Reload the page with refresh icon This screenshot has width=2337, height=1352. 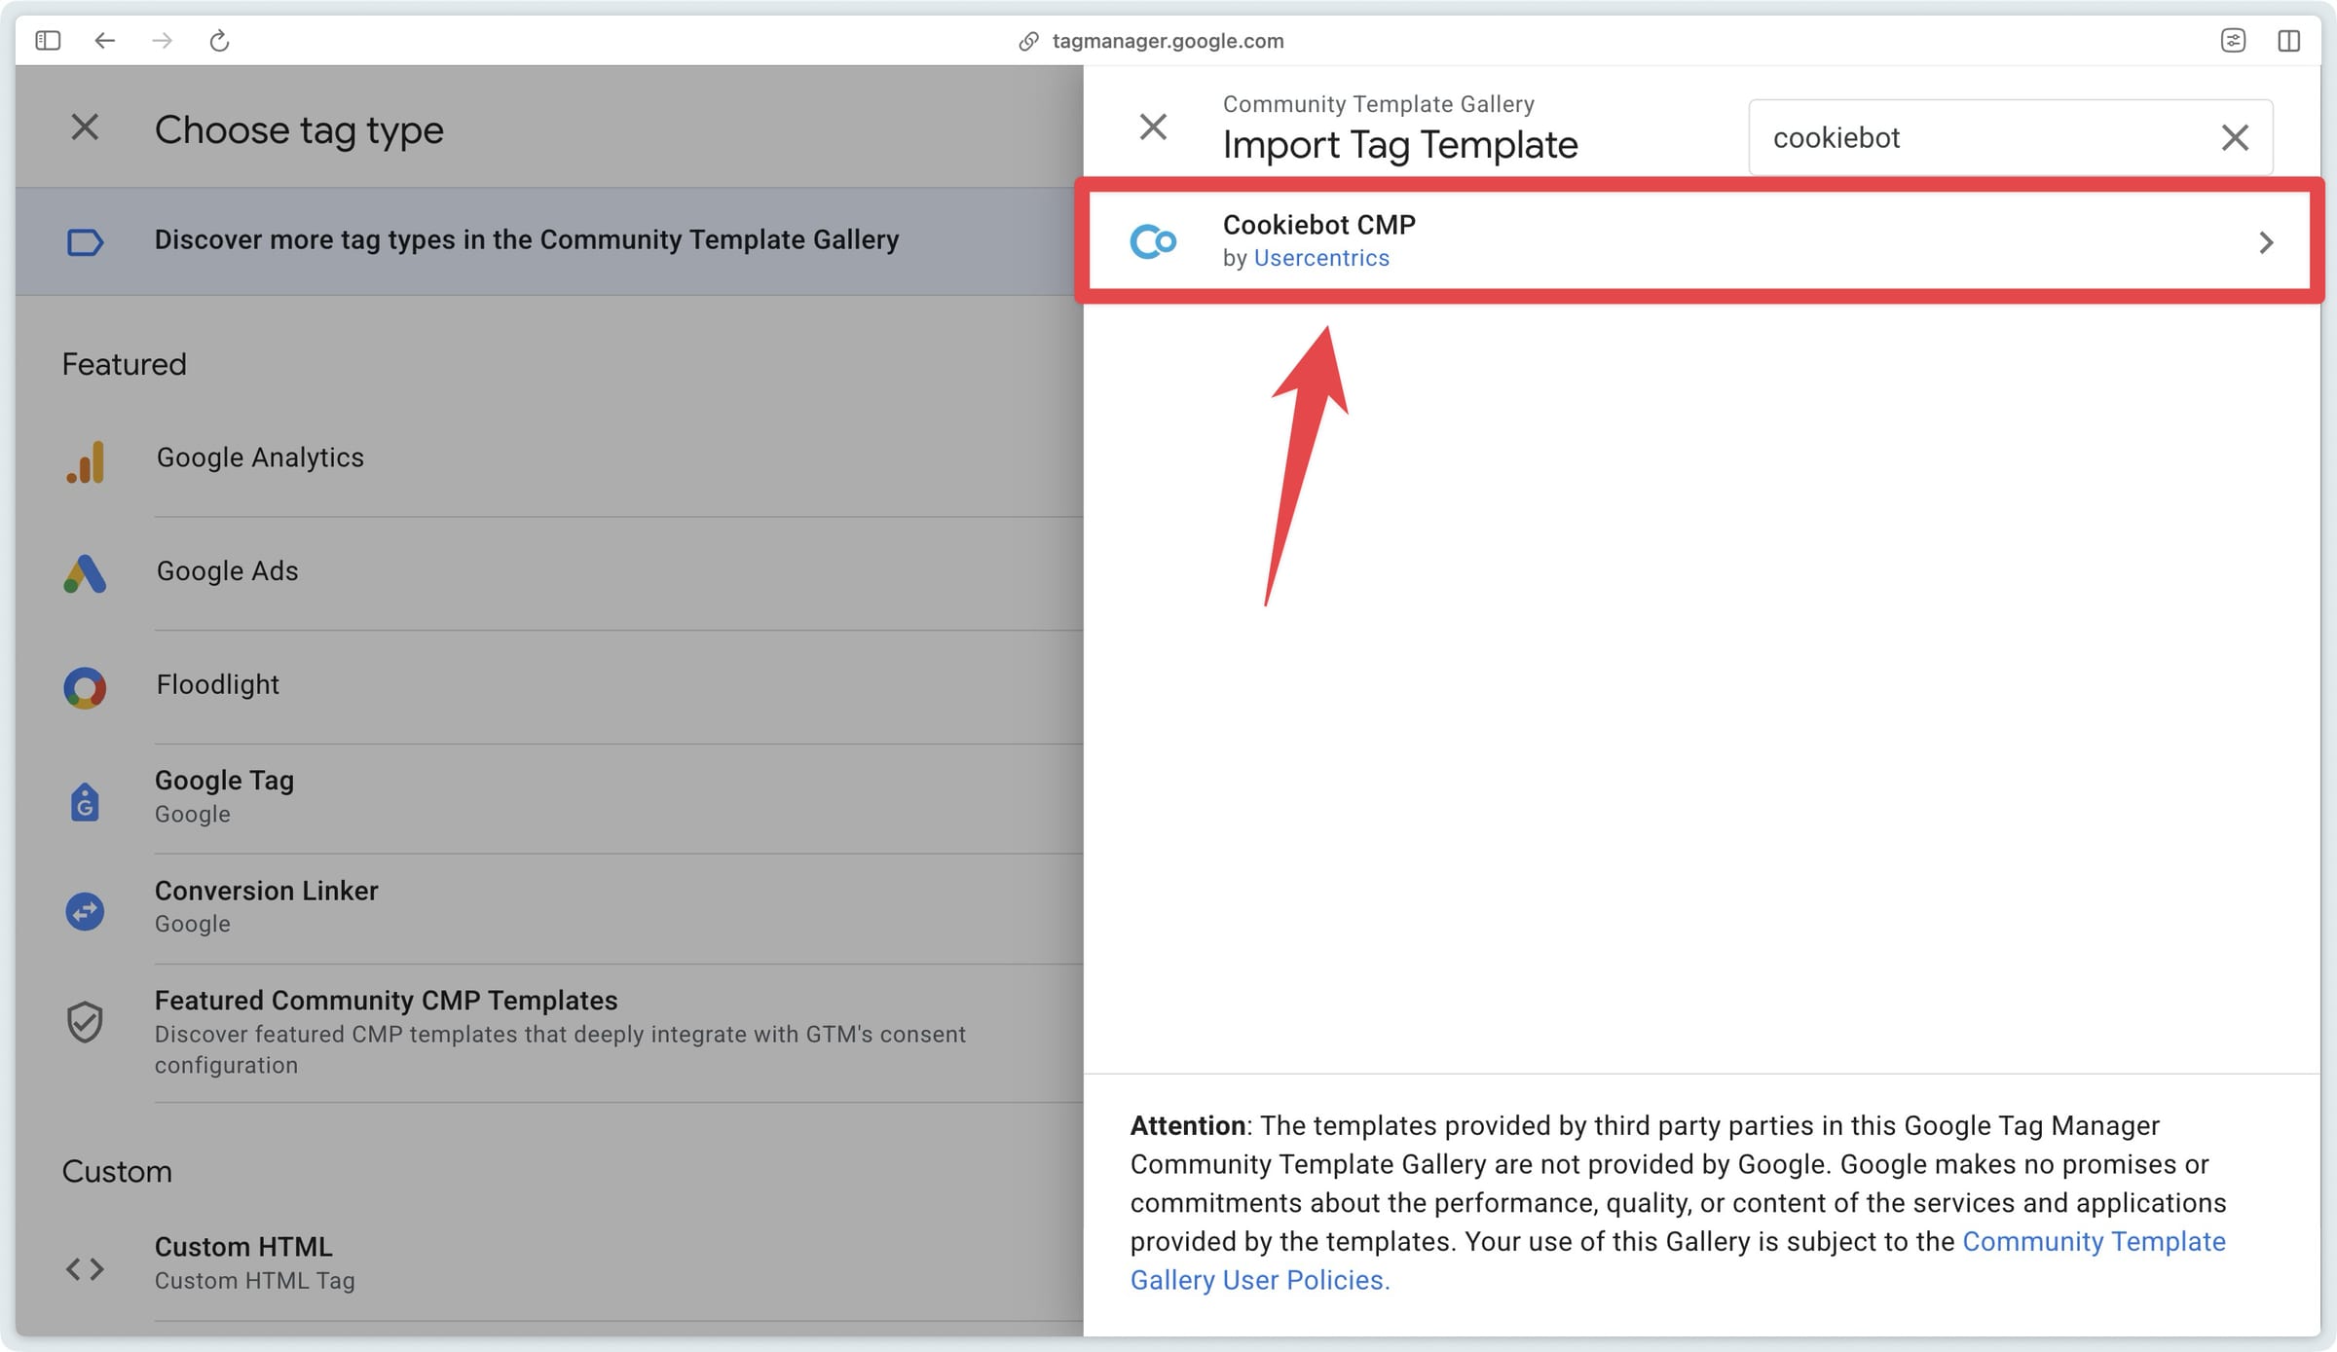[x=219, y=41]
